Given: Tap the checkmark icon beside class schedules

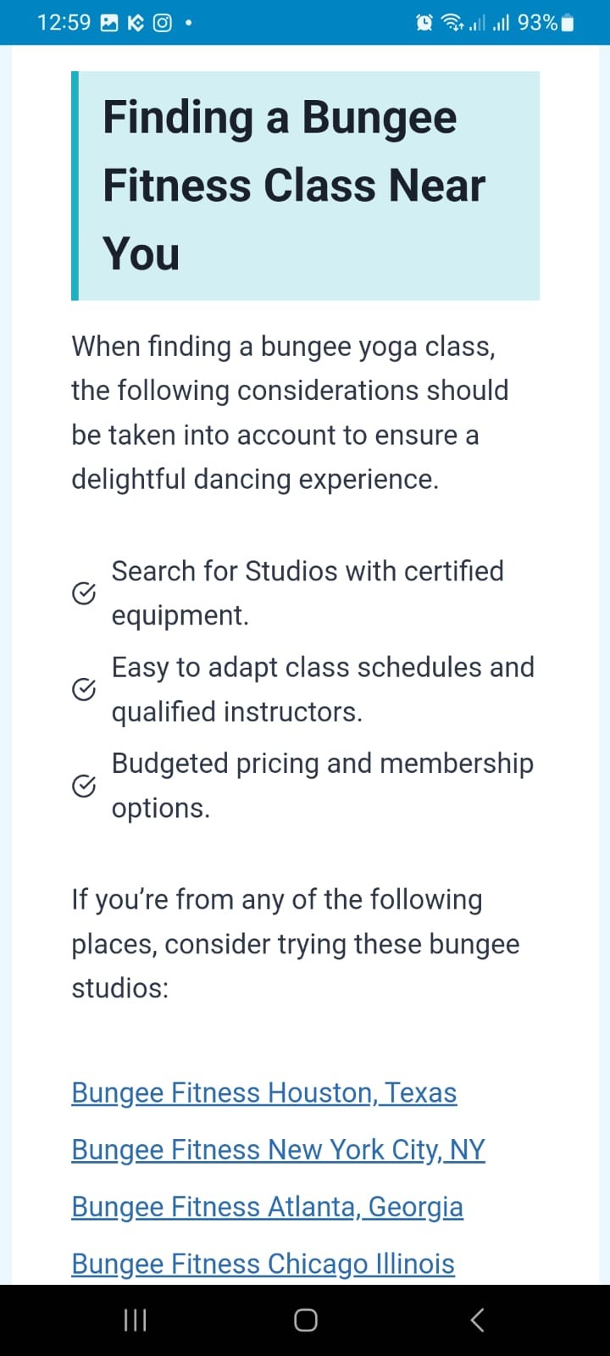Looking at the screenshot, I should tap(83, 690).
